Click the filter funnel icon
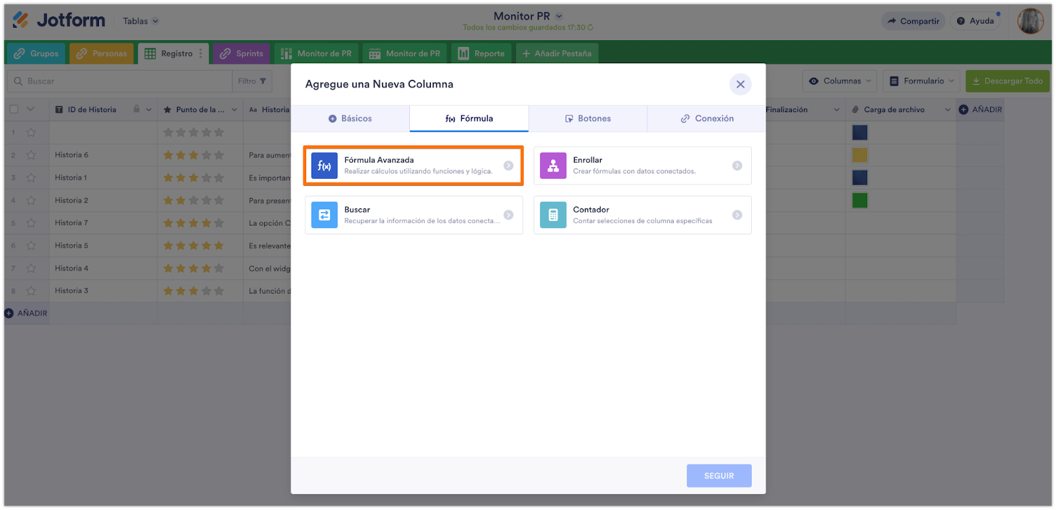Image resolution: width=1056 pixels, height=510 pixels. [x=263, y=81]
